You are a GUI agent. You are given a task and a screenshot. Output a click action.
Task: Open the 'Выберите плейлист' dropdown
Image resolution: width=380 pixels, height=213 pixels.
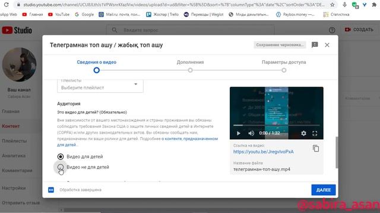click(100, 86)
